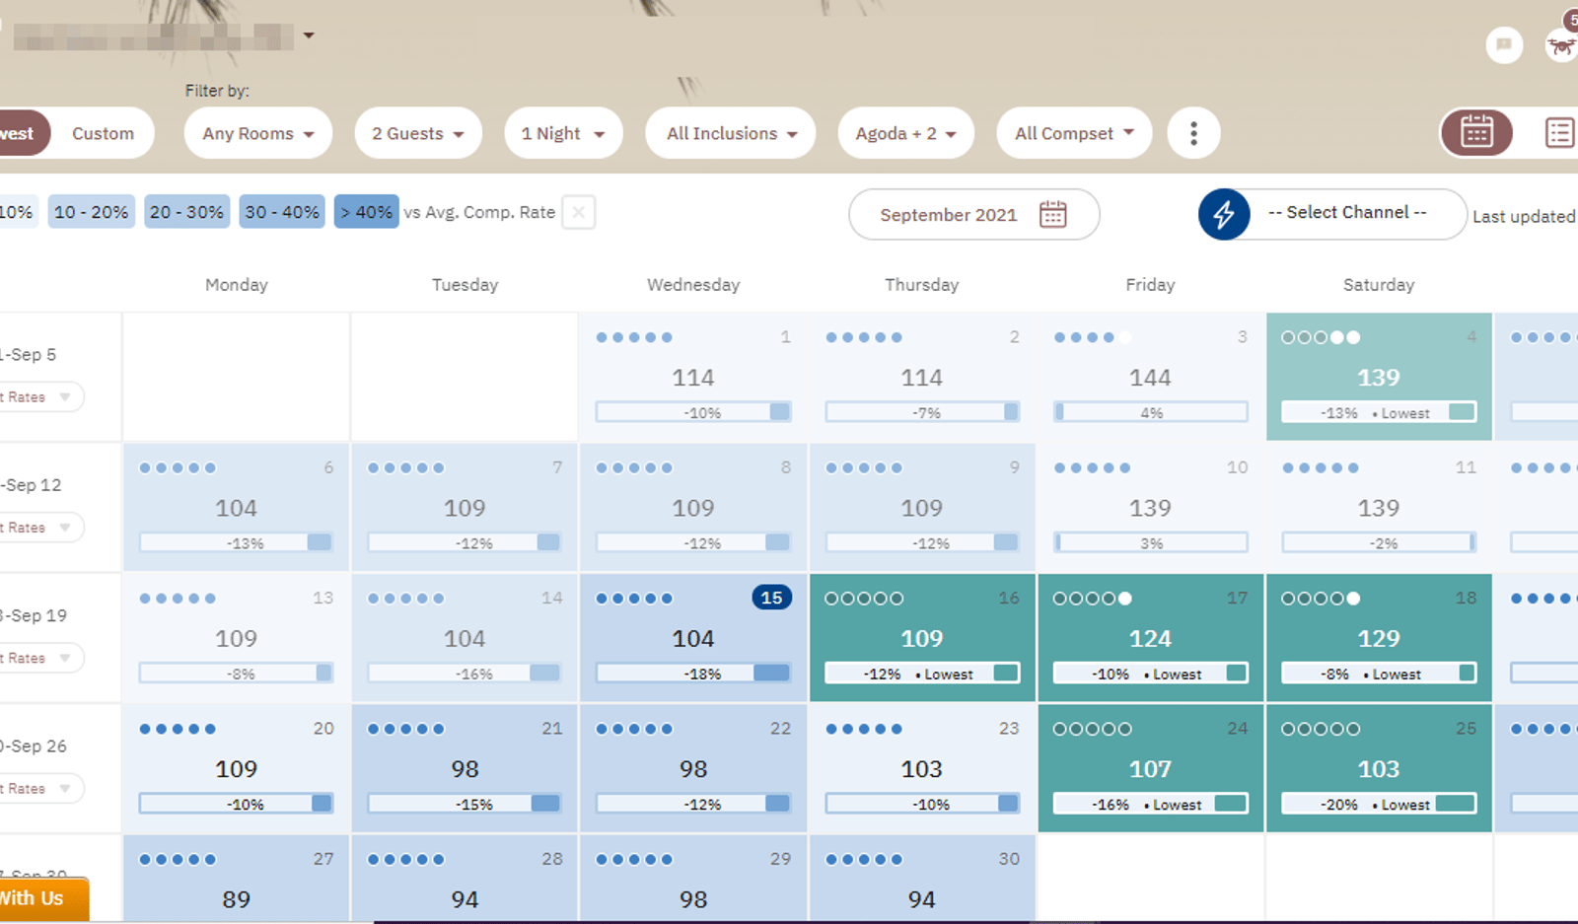Click the demand circles on Sep 24
The width and height of the screenshot is (1578, 924).
pos(1092,729)
